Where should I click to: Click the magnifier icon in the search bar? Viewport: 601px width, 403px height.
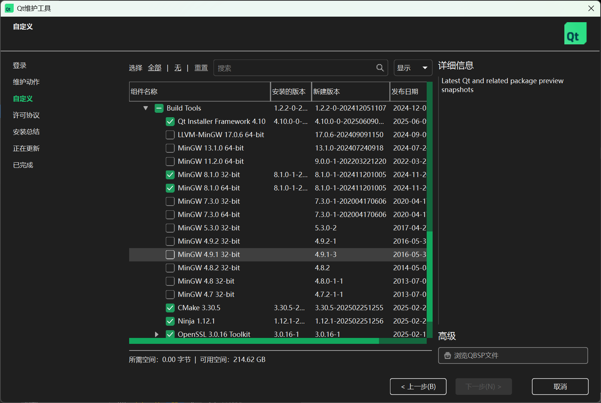click(380, 68)
